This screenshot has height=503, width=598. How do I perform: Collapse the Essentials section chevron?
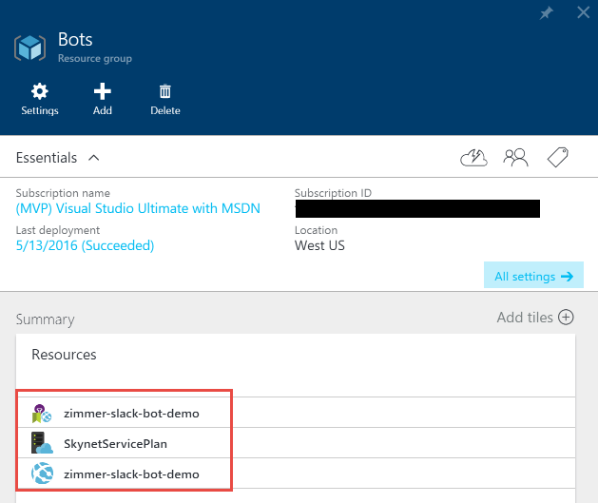(x=93, y=158)
